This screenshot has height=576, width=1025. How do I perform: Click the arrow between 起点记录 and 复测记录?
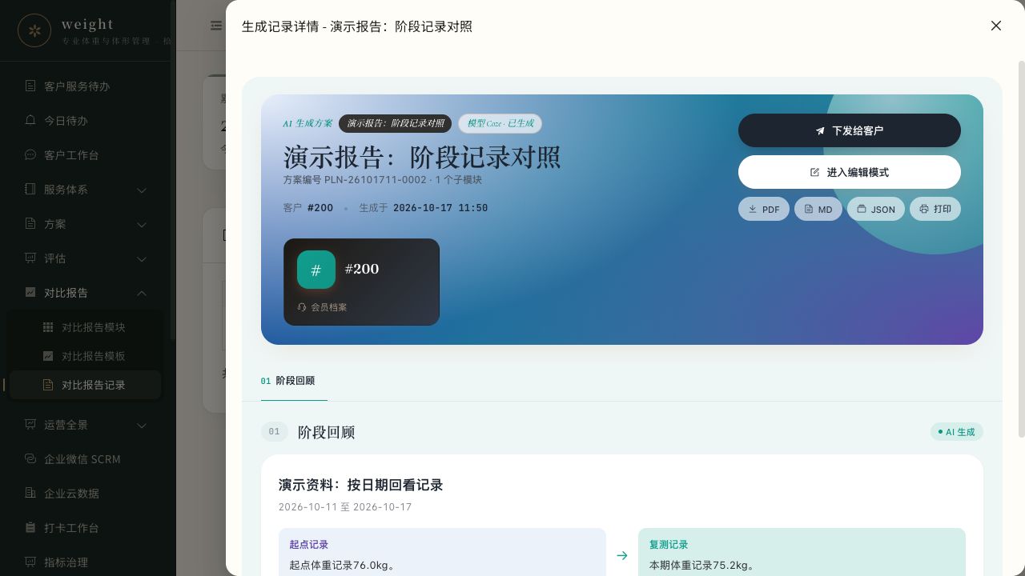pyautogui.click(x=622, y=555)
